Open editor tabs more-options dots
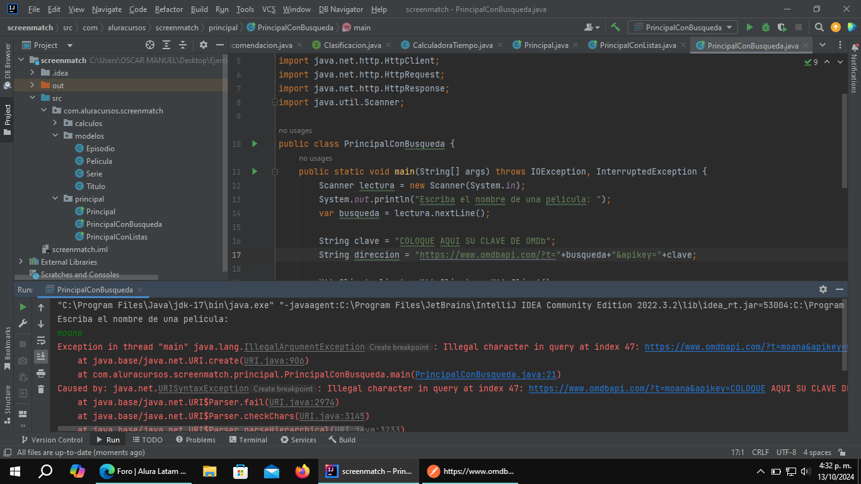The width and height of the screenshot is (861, 484). pos(840,45)
